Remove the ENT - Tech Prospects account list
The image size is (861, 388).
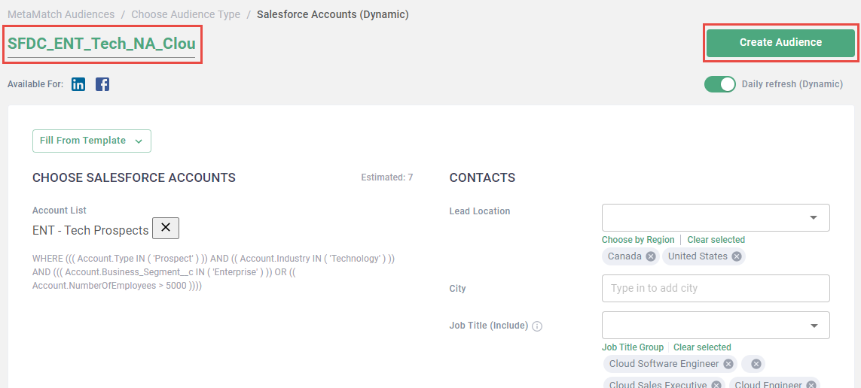coord(166,228)
